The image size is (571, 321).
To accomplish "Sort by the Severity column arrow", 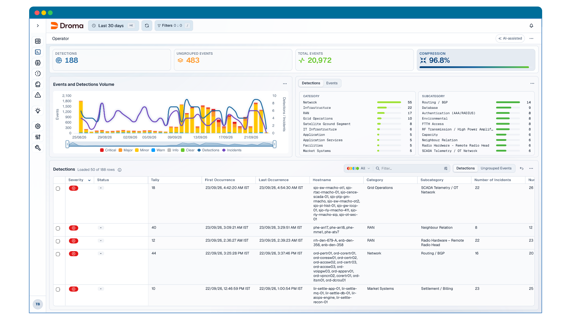I will (x=89, y=180).
